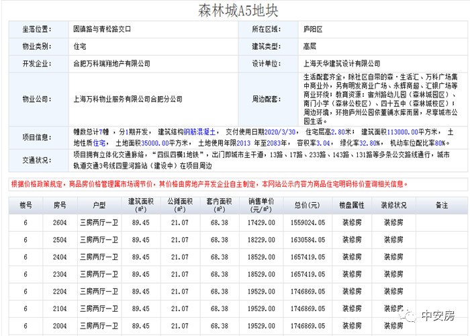Click the page title 森林城A5地块
Screen dimensions: 470x336
238,11
